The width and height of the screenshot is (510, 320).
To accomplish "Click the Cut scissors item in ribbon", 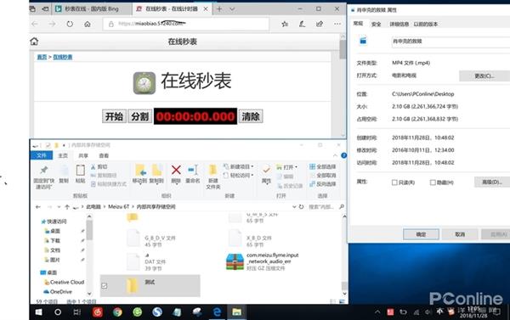I will point(99,166).
